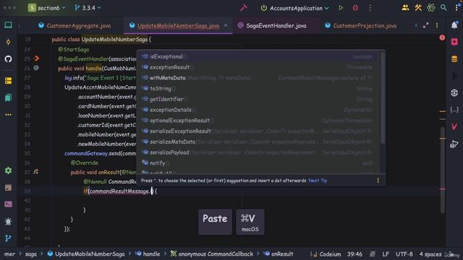Image resolution: width=463 pixels, height=260 pixels.
Task: Click saga breadcrumb in navigation bar
Action: coord(30,253)
